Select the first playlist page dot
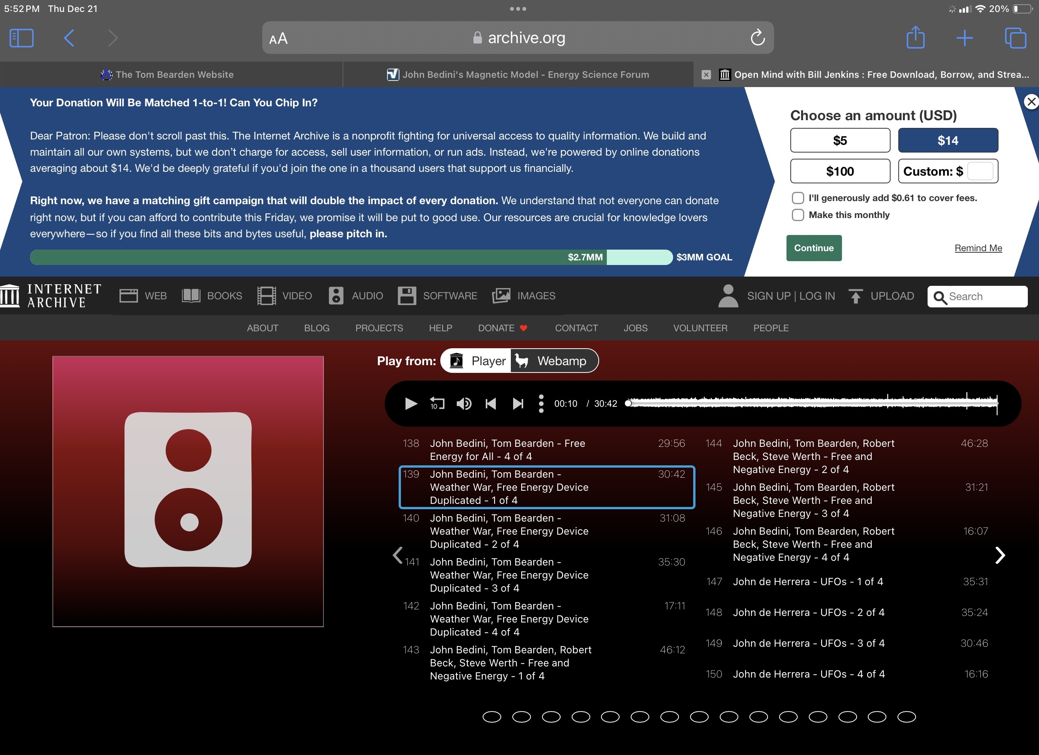Image resolution: width=1039 pixels, height=755 pixels. point(492,716)
